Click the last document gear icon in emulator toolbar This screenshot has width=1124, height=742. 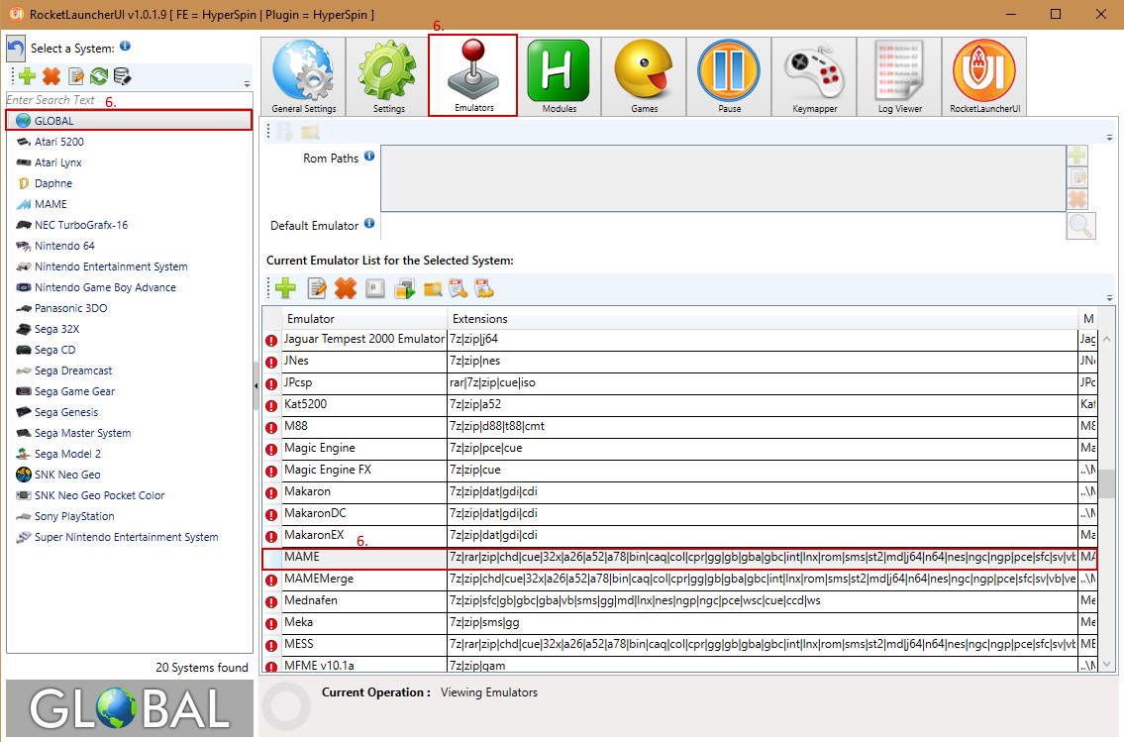(x=484, y=288)
